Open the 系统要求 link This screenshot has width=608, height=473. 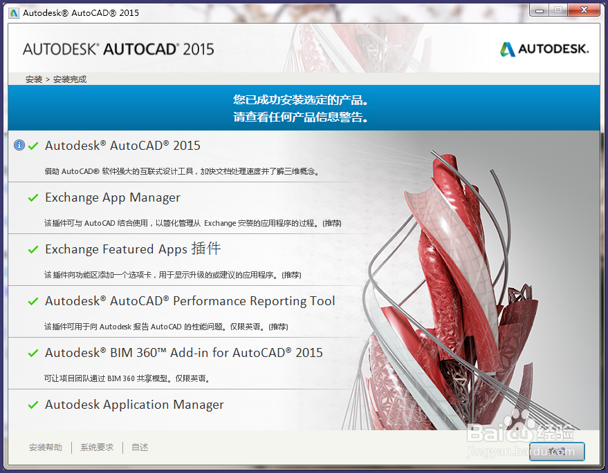pyautogui.click(x=96, y=447)
